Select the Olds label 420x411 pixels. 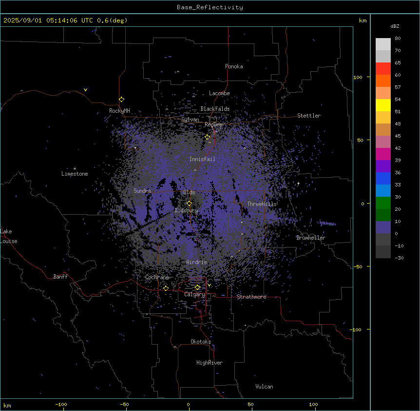coord(189,192)
